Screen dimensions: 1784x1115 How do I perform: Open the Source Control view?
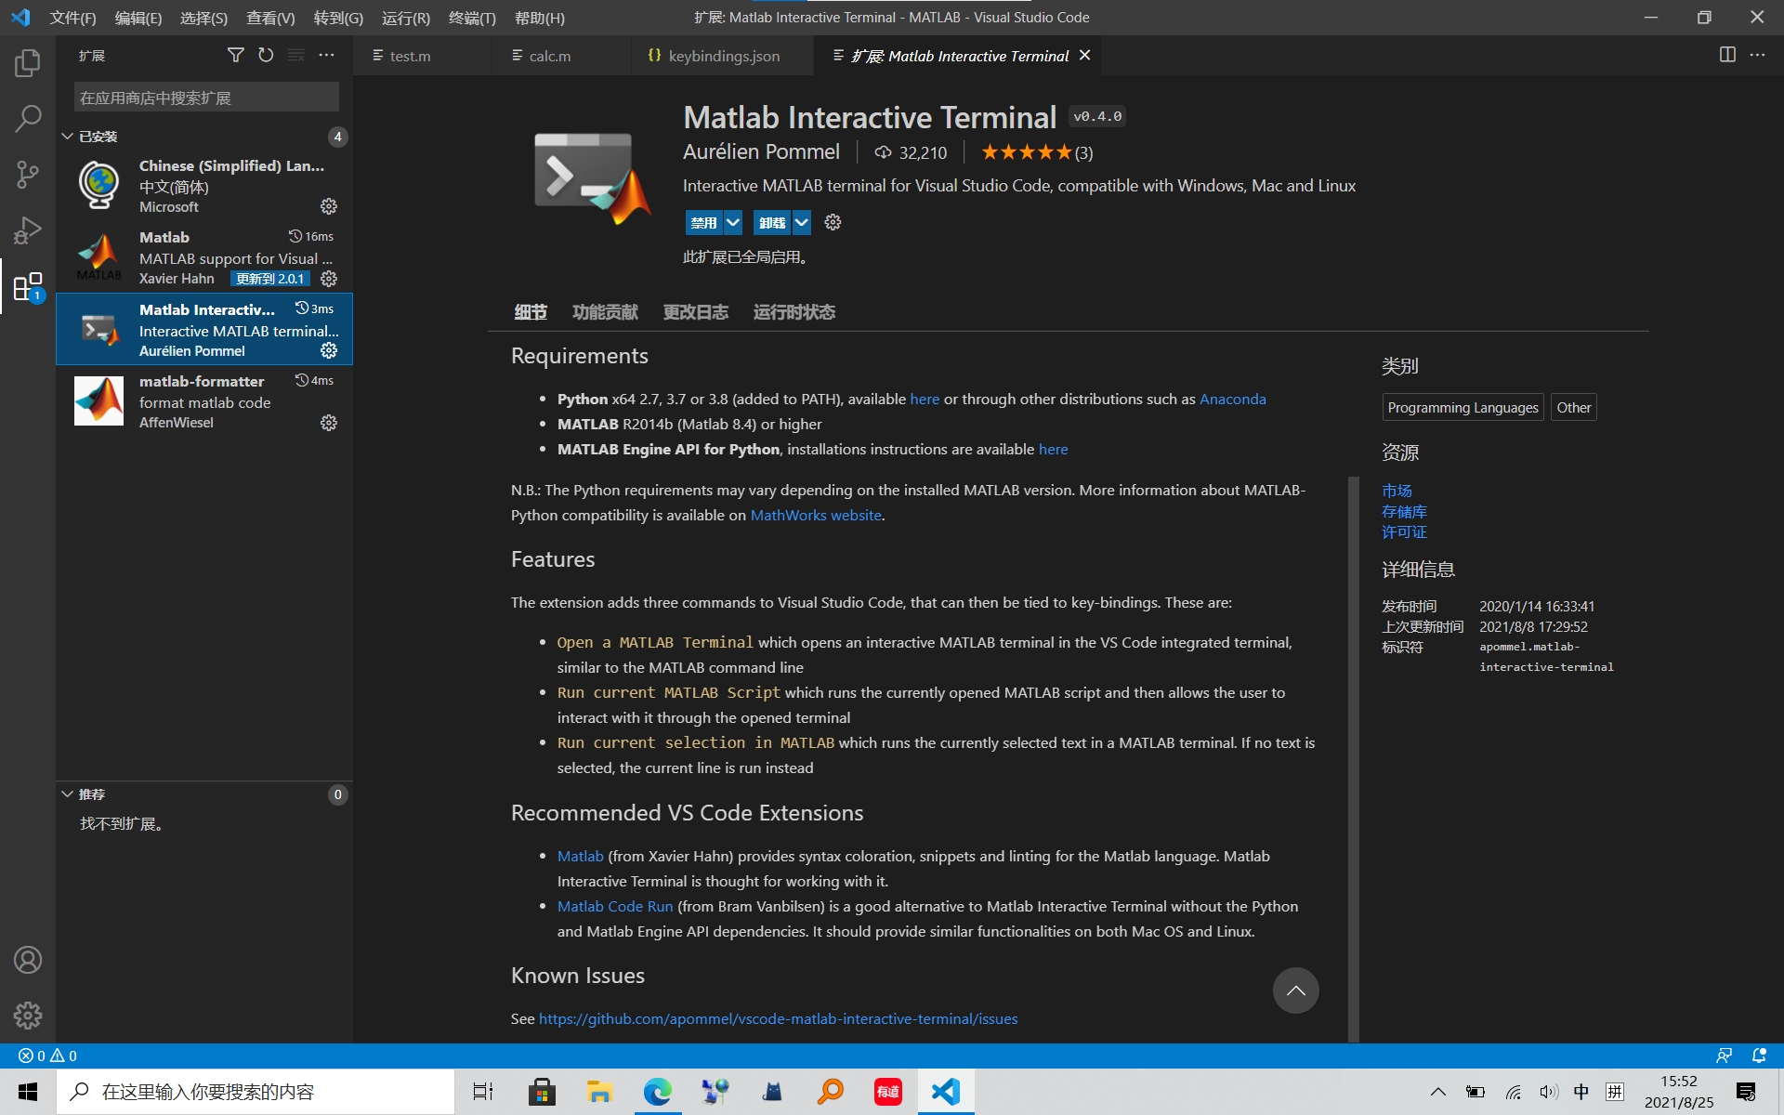[x=28, y=175]
